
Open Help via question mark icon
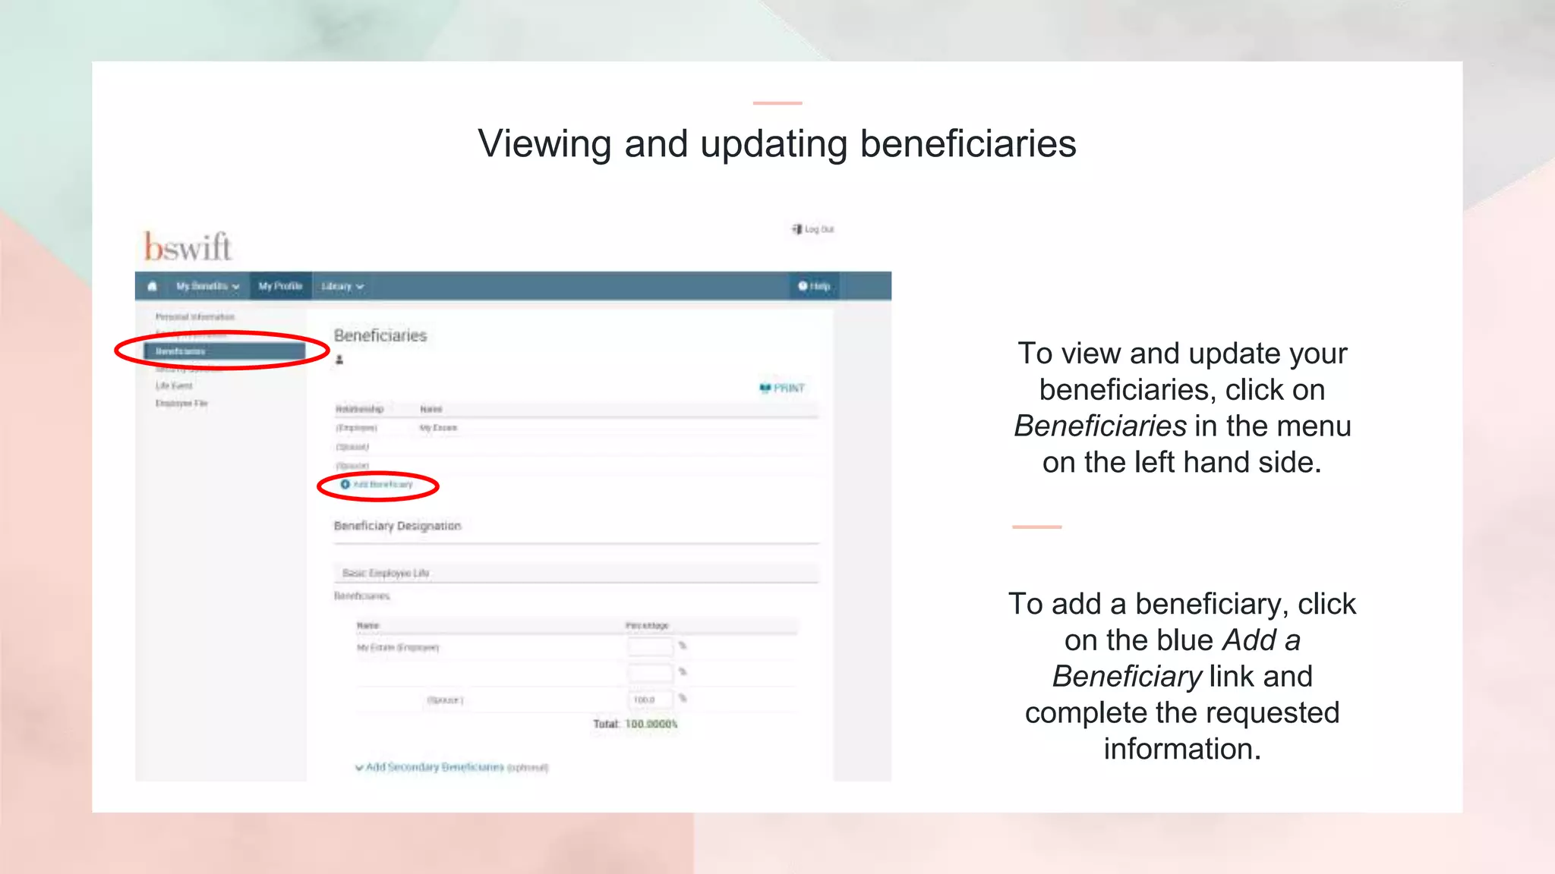click(x=803, y=286)
